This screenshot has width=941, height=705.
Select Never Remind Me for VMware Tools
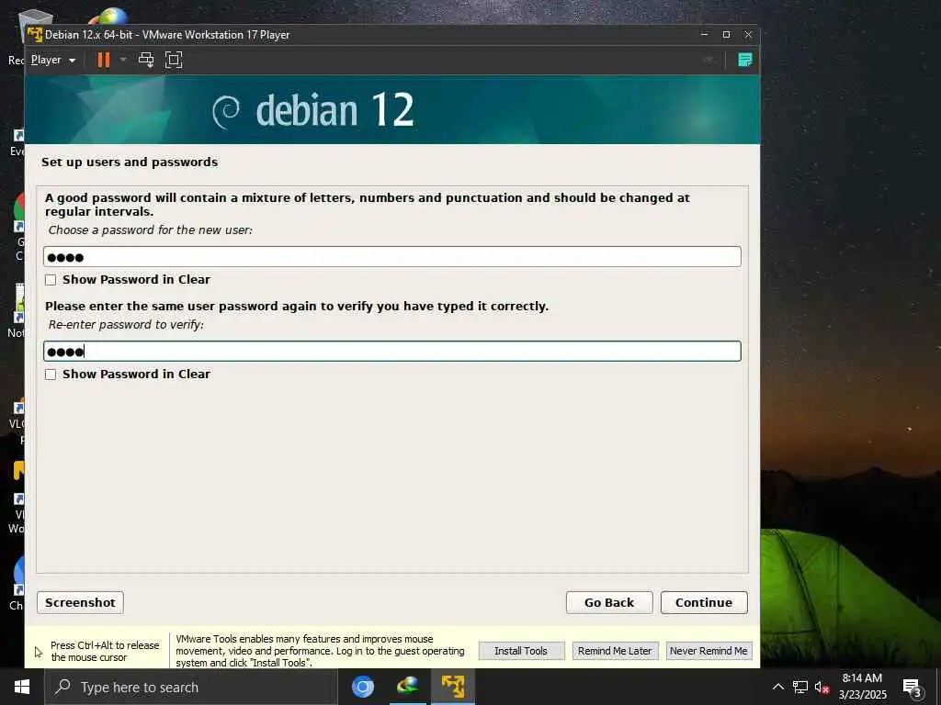[x=709, y=651]
